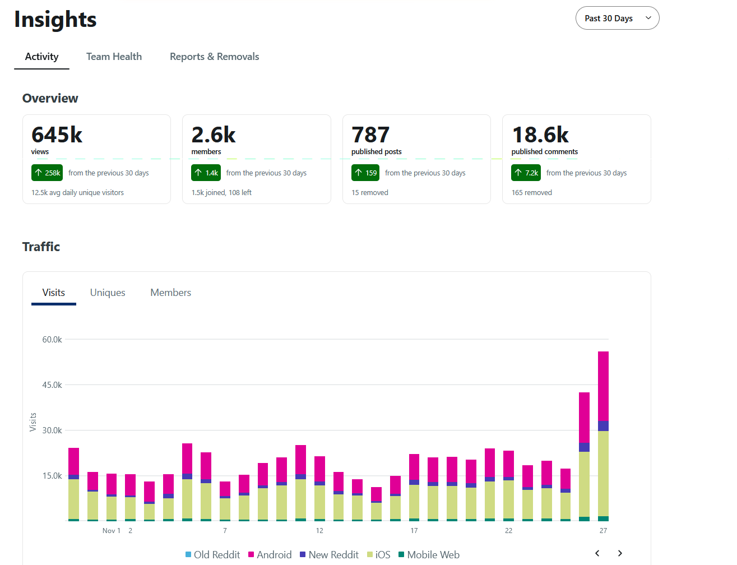The height and width of the screenshot is (565, 737).
Task: Click the 645k views overview card
Action: point(96,159)
